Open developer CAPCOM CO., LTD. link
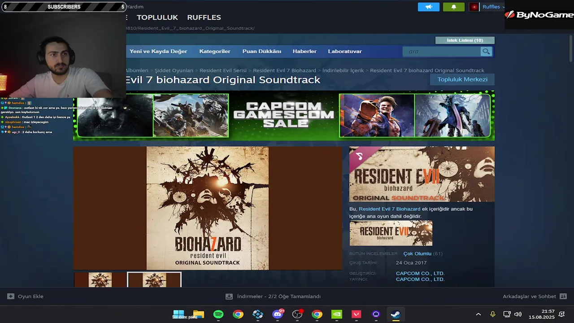574x323 pixels. tap(420, 273)
